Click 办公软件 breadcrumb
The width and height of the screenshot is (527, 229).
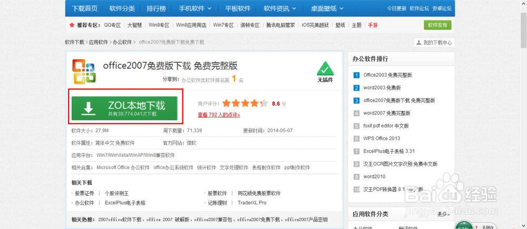pos(122,42)
